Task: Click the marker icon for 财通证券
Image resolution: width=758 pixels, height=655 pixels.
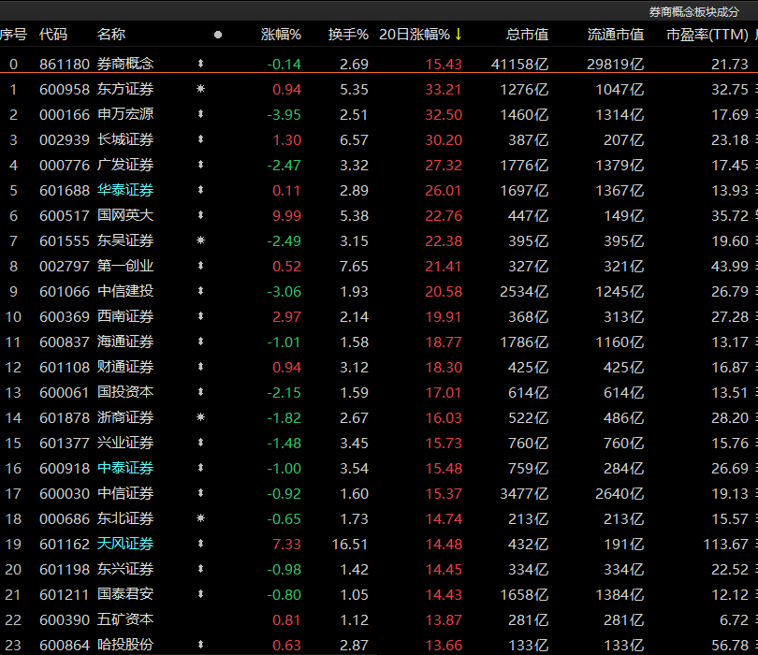Action: point(200,367)
